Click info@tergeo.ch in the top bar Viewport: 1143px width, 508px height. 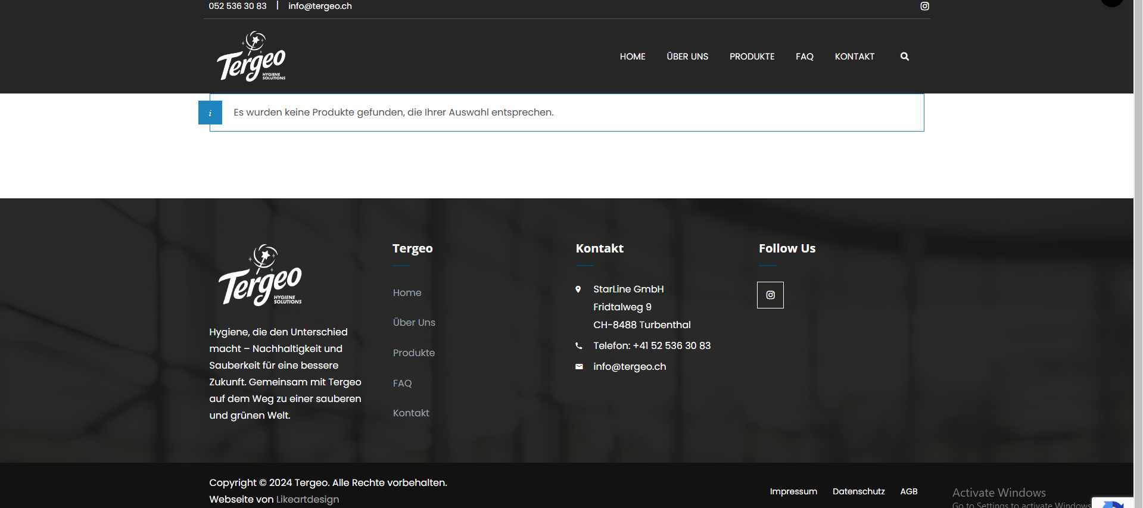pos(320,6)
